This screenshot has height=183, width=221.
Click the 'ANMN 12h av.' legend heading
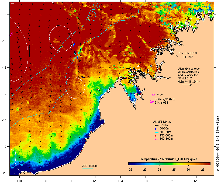point(163,122)
